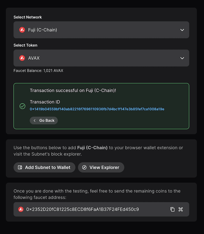Copy the faucet address using copy icon

coord(173,209)
